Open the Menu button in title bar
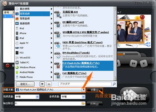The width and height of the screenshot is (156, 112). [x=138, y=3]
